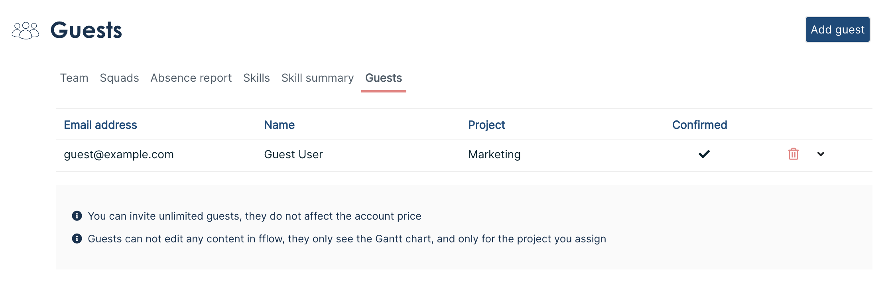Delete guest with the red trash icon
This screenshot has height=287, width=890.
[793, 154]
